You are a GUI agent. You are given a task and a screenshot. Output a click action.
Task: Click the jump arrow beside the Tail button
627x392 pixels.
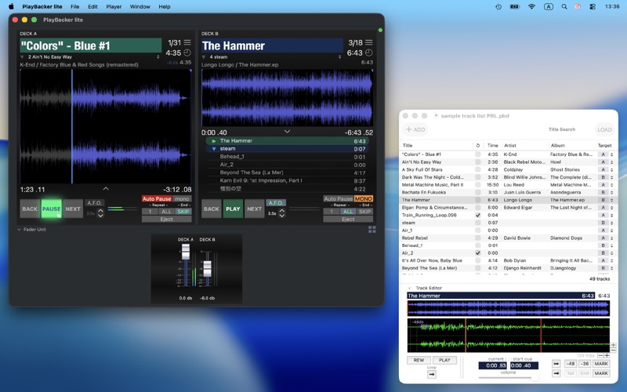(556, 373)
